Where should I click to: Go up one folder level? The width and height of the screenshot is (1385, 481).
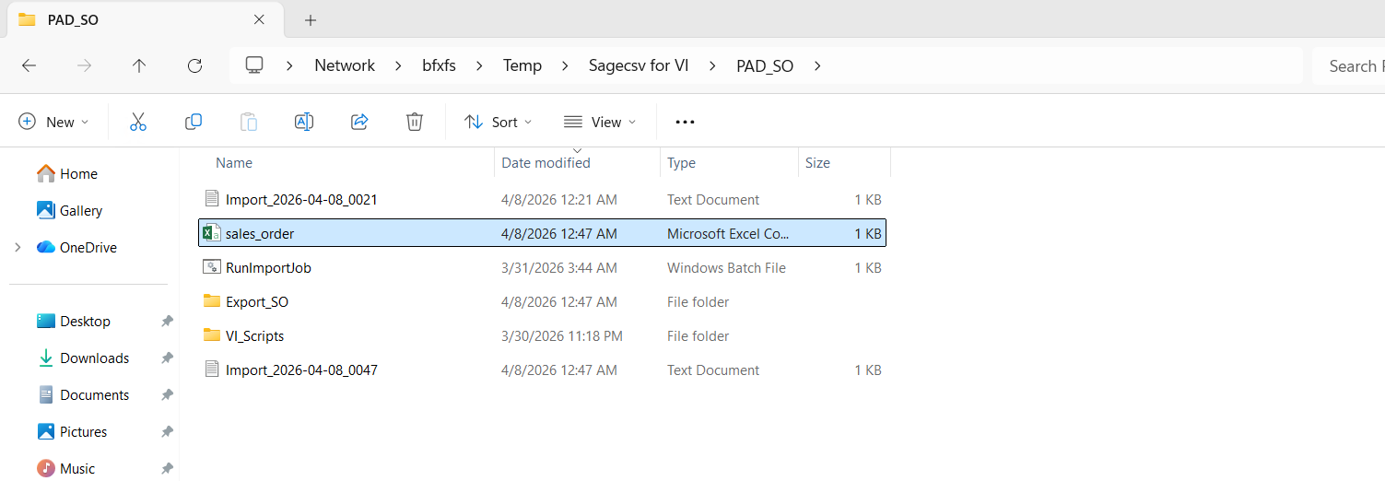pos(139,65)
